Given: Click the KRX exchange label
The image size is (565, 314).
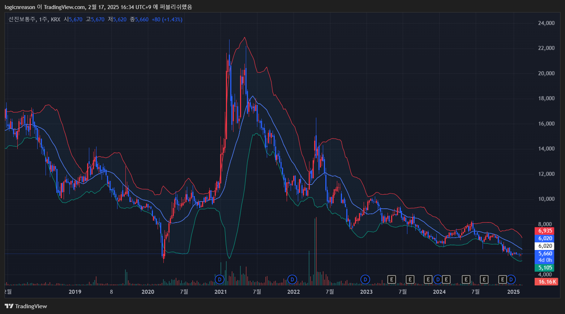Looking at the screenshot, I should [56, 19].
